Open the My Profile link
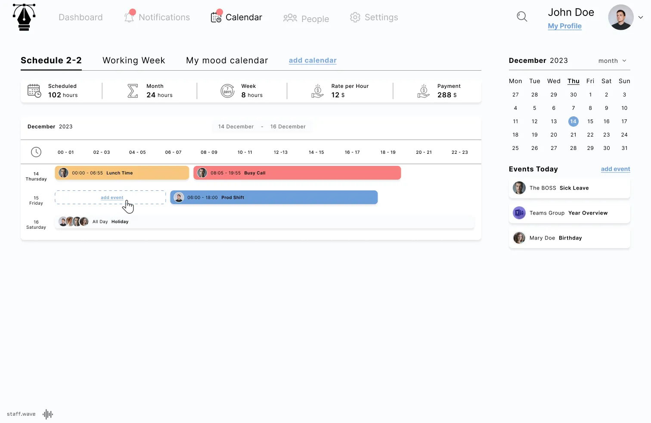Viewport: 651px width, 423px height. coord(564,26)
